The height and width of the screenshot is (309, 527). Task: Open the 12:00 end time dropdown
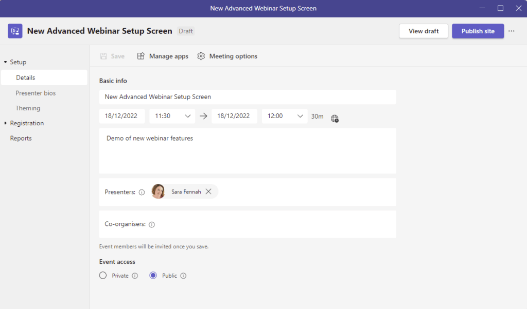point(300,116)
